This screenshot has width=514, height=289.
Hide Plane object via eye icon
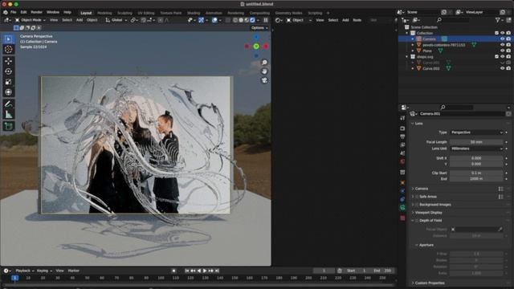(x=502, y=51)
